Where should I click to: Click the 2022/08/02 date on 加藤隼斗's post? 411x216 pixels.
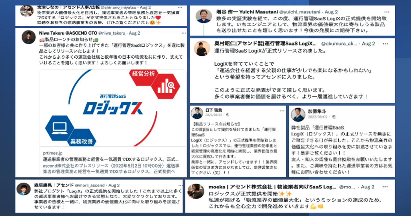click(x=317, y=117)
